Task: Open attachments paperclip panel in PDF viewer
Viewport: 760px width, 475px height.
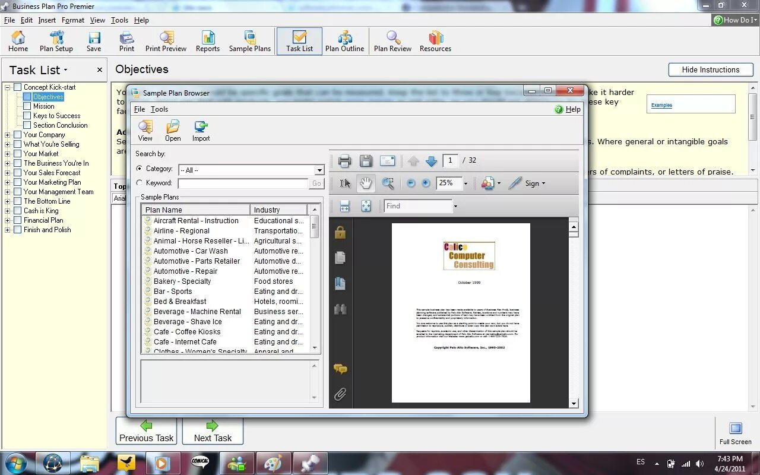Action: [340, 394]
